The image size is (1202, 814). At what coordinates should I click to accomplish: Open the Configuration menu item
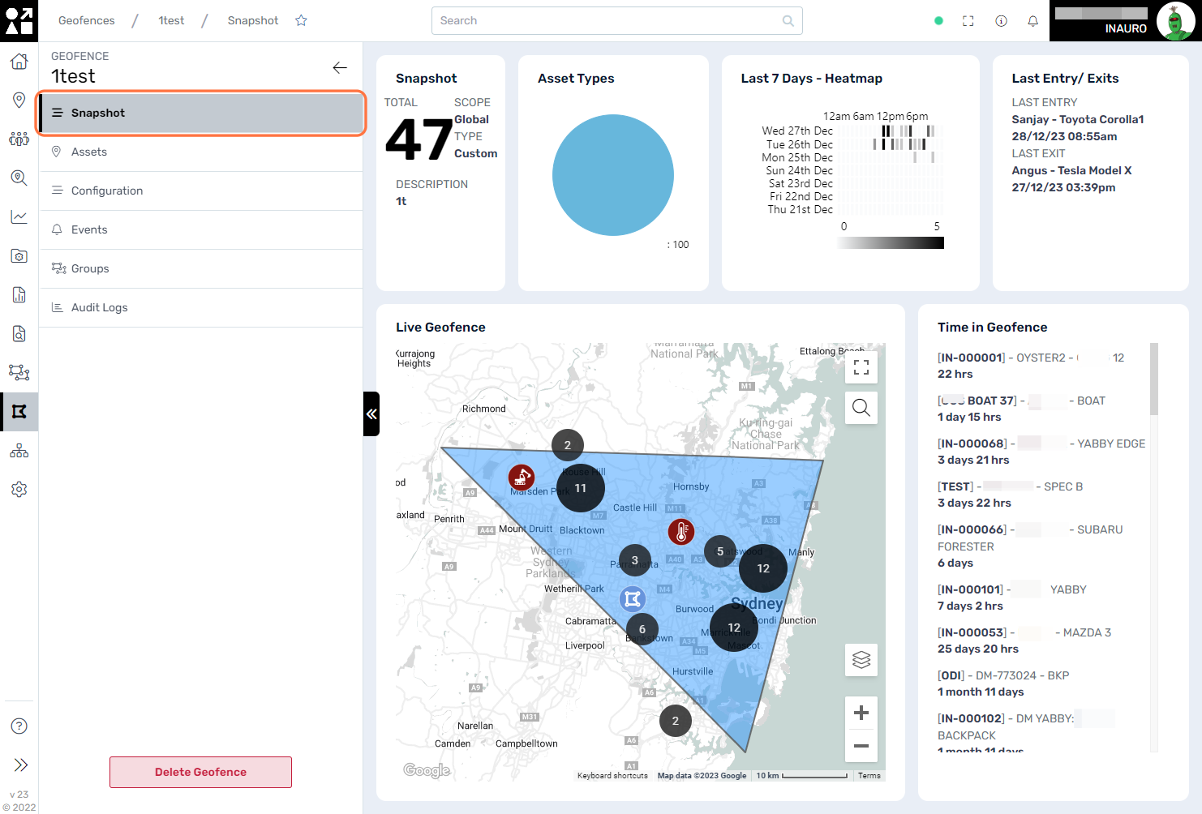click(201, 191)
